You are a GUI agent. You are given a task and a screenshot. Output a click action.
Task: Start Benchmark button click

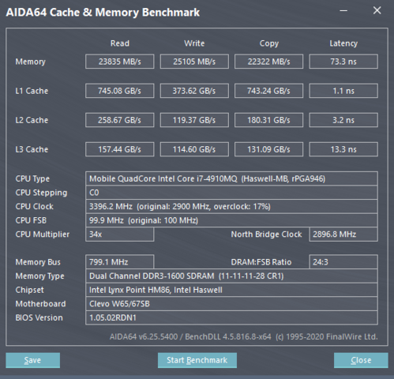coord(197,360)
